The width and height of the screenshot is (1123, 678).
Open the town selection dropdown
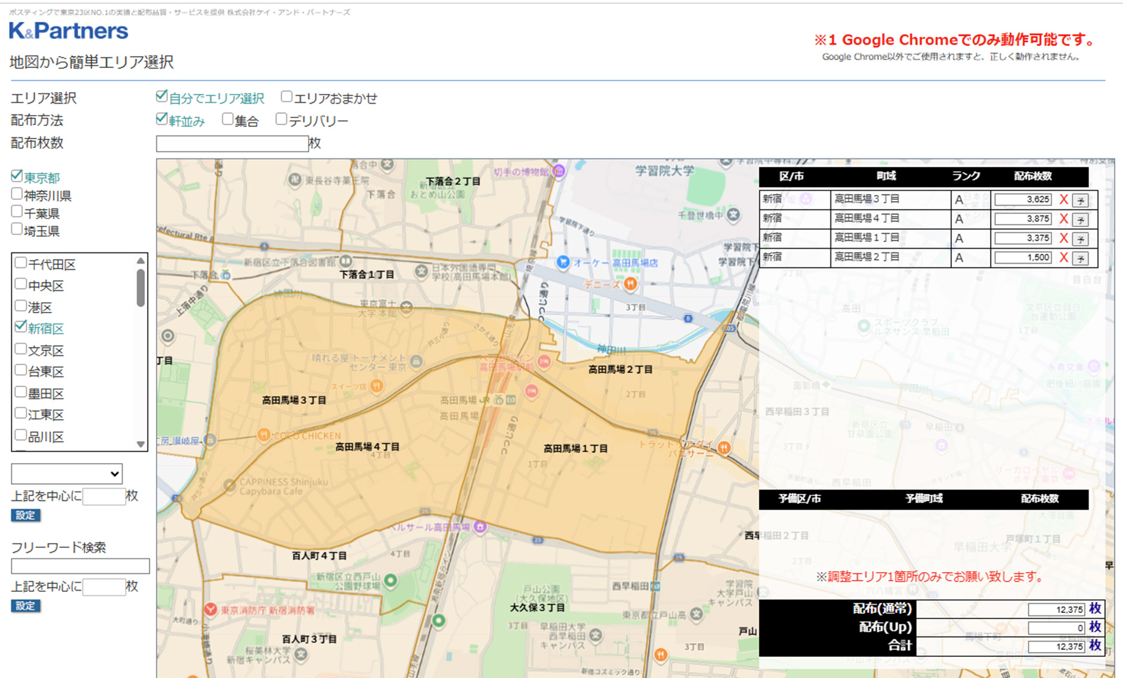pos(67,474)
